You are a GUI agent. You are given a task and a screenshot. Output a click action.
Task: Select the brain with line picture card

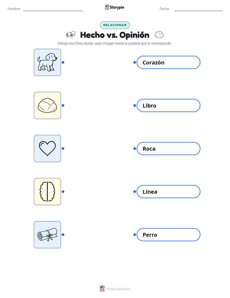[47, 192]
